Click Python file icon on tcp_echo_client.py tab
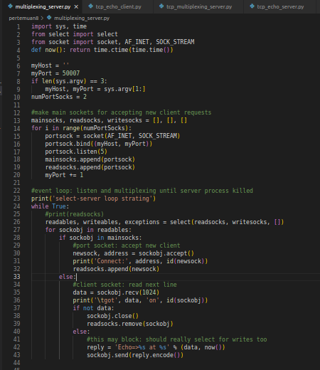320x370 pixels. click(90, 6)
